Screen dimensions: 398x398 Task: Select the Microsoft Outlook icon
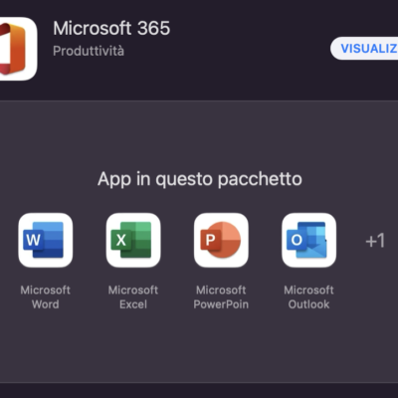tap(308, 240)
